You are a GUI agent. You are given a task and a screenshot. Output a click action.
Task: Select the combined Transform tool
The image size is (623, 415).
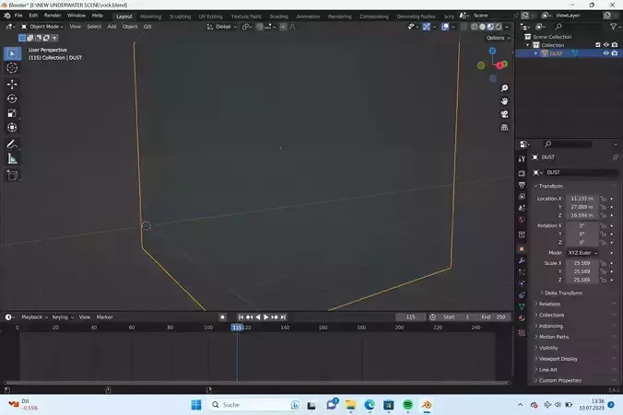(x=12, y=128)
